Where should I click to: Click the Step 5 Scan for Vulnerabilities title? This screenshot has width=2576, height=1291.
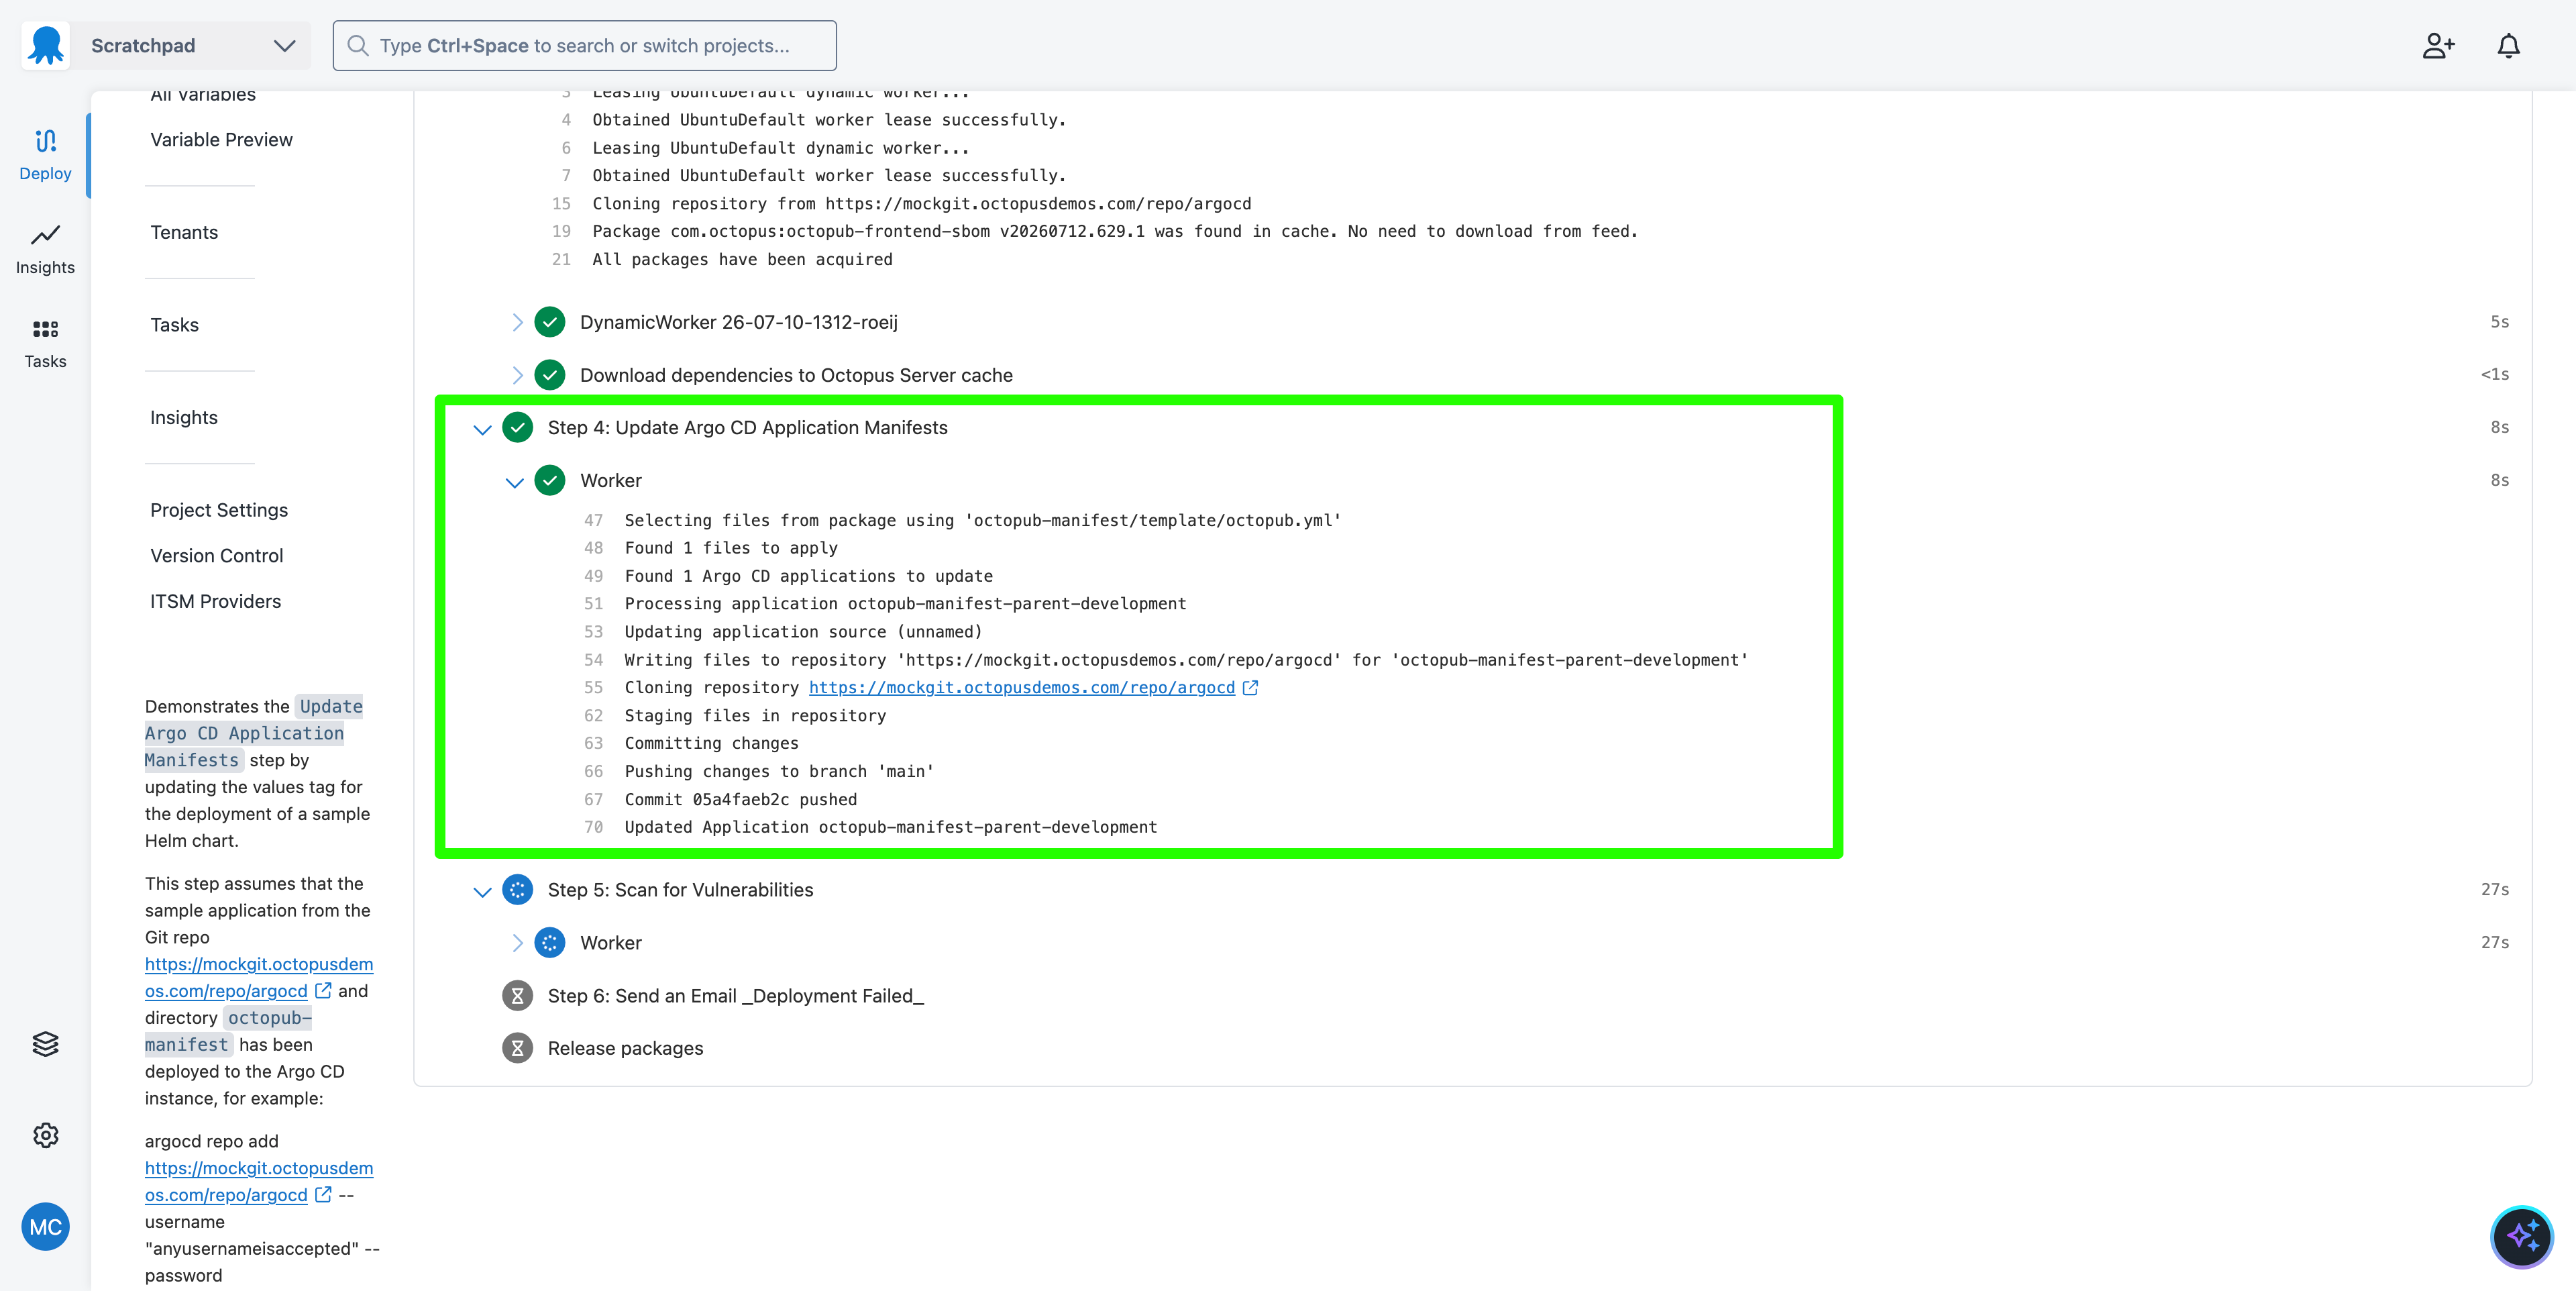click(x=680, y=890)
